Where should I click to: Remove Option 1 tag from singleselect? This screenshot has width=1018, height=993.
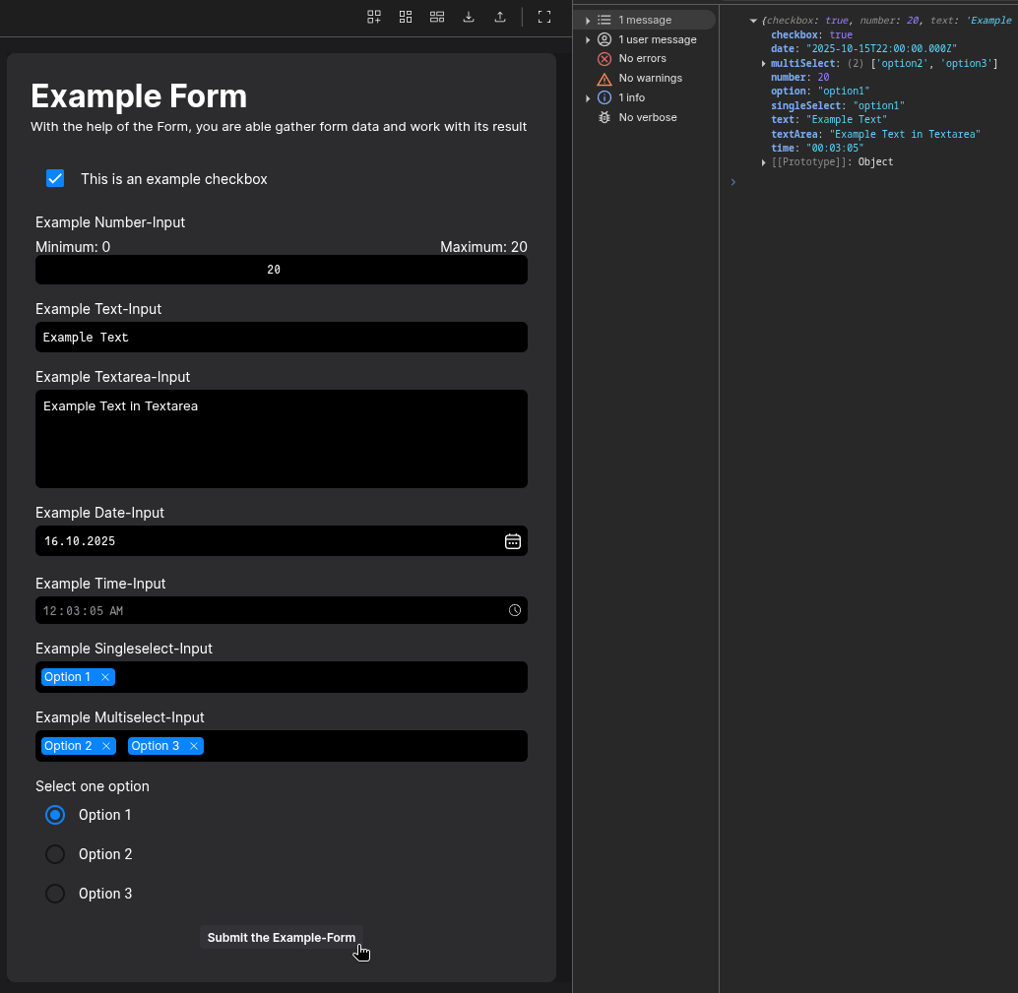pos(105,677)
